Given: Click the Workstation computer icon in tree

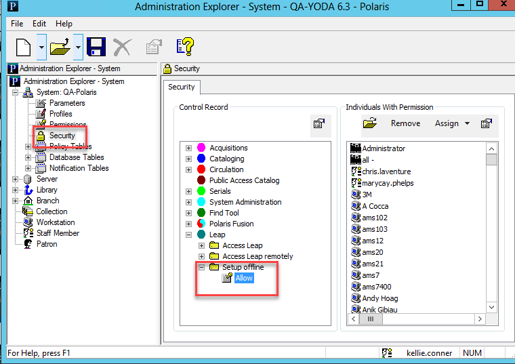Looking at the screenshot, I should click(x=28, y=222).
